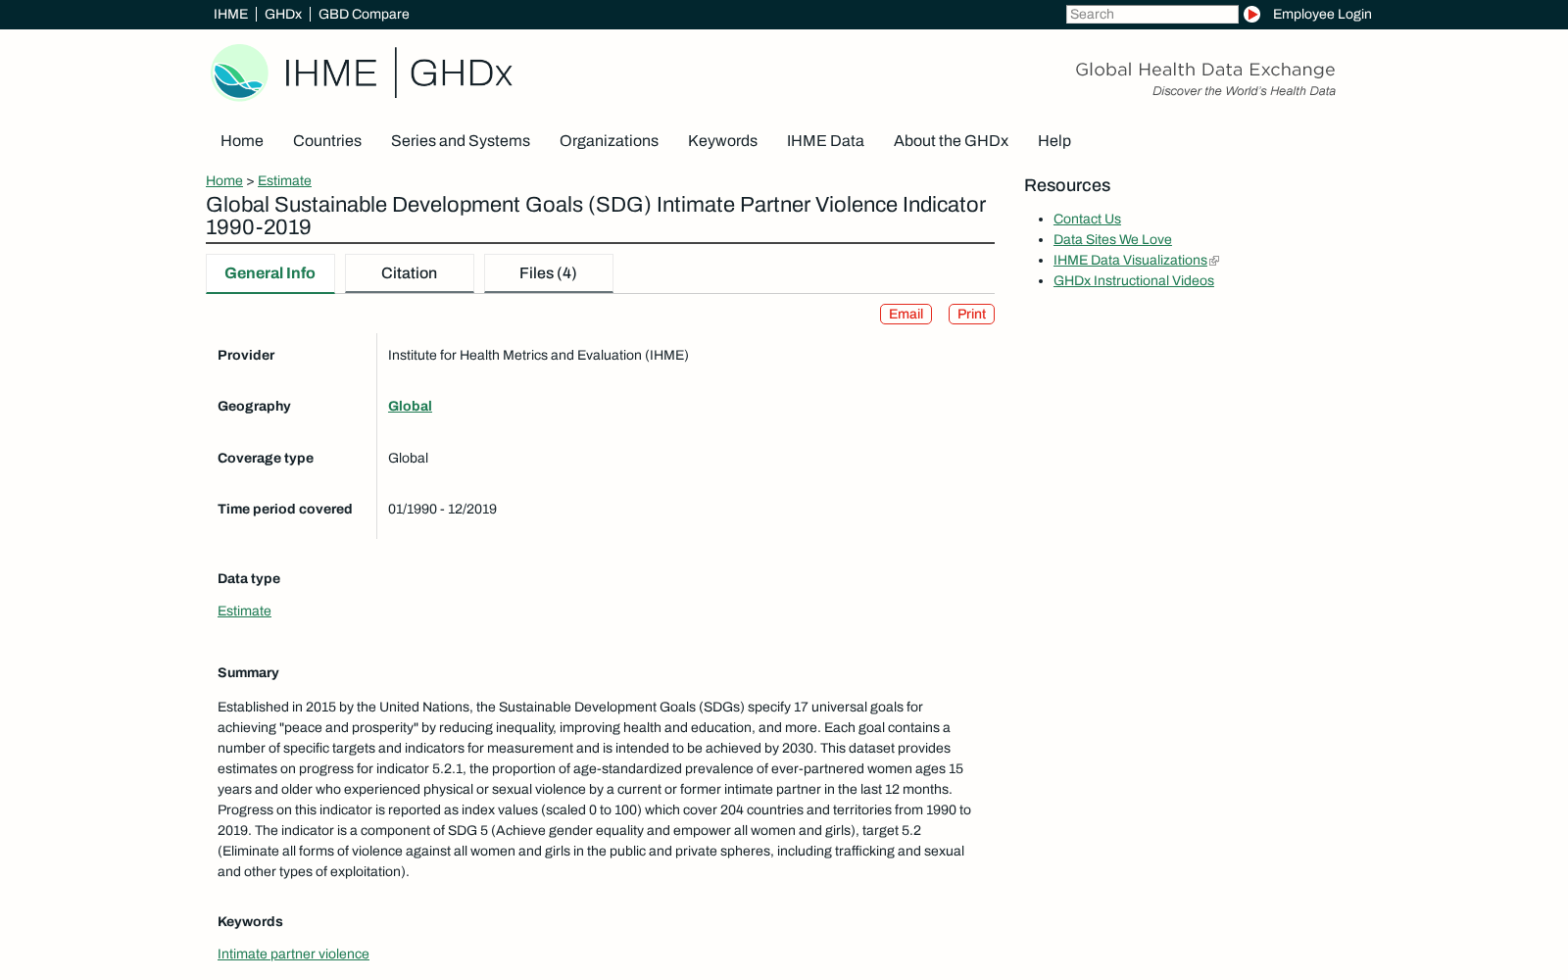Click the red search submit arrow icon
The width and height of the screenshot is (1568, 980).
1251,15
